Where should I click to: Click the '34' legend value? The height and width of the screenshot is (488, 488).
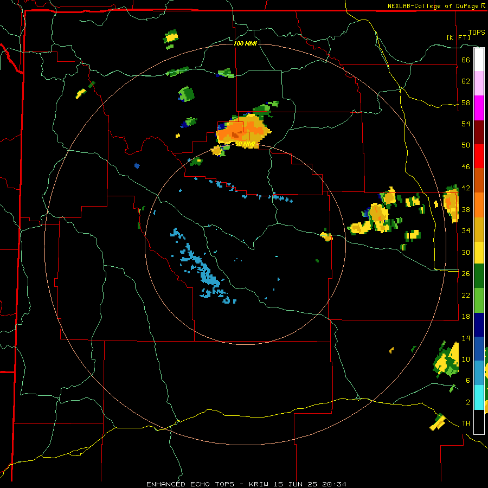(x=466, y=231)
